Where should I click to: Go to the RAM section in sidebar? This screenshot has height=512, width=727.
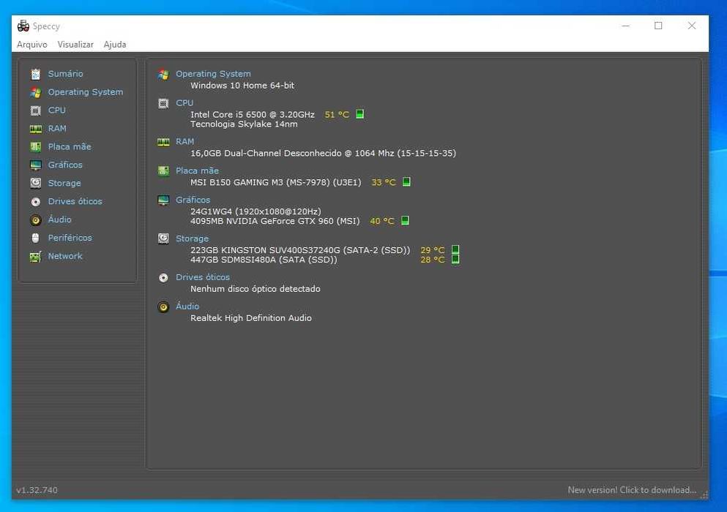[57, 128]
